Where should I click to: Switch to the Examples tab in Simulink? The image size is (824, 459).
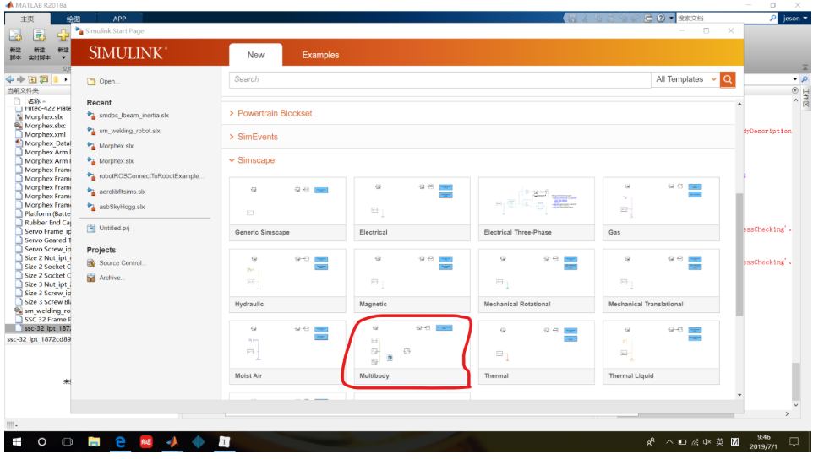(x=320, y=55)
